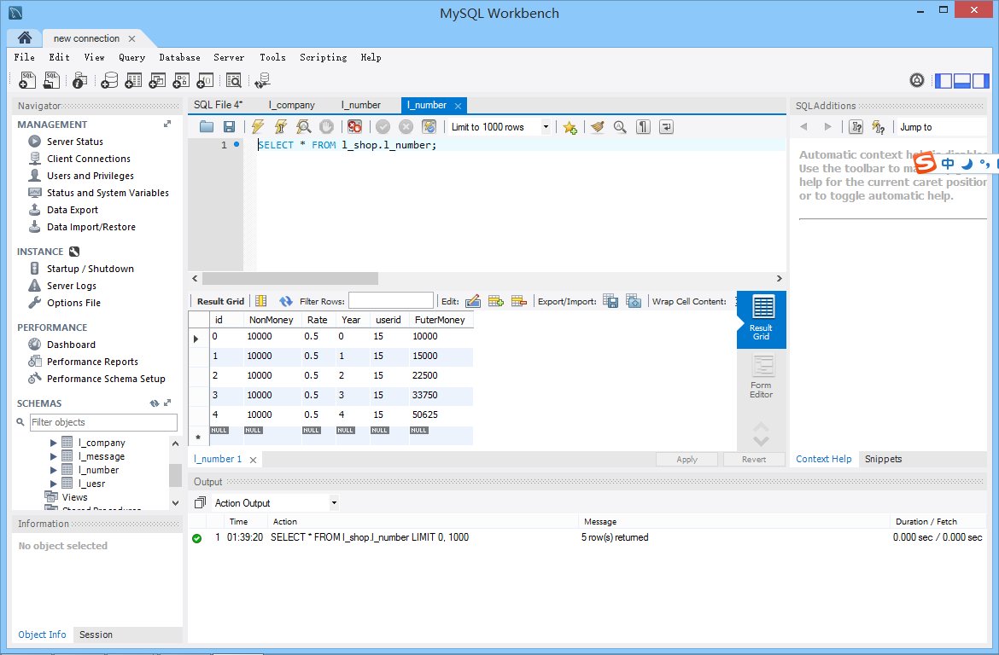Image resolution: width=999 pixels, height=655 pixels.
Task: Commit transaction checkmark icon
Action: point(383,127)
